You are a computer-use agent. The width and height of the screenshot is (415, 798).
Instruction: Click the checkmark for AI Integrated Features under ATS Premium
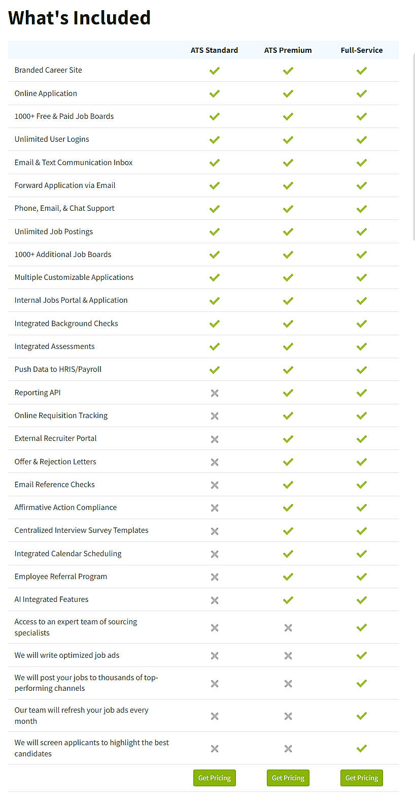[x=288, y=599]
